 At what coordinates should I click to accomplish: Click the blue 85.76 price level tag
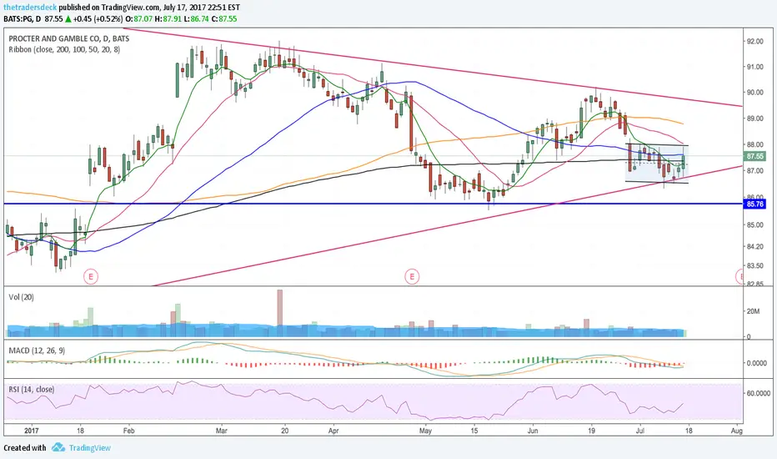(x=754, y=204)
